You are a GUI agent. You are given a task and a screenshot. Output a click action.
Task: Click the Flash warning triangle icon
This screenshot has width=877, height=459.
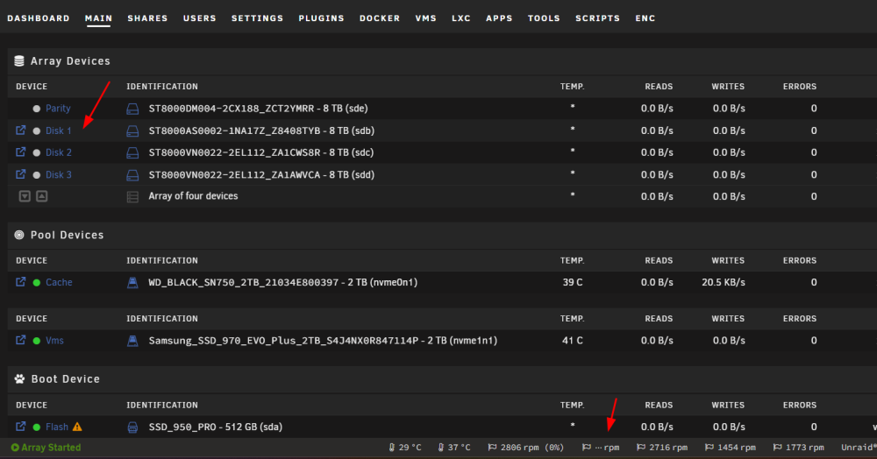coord(77,427)
